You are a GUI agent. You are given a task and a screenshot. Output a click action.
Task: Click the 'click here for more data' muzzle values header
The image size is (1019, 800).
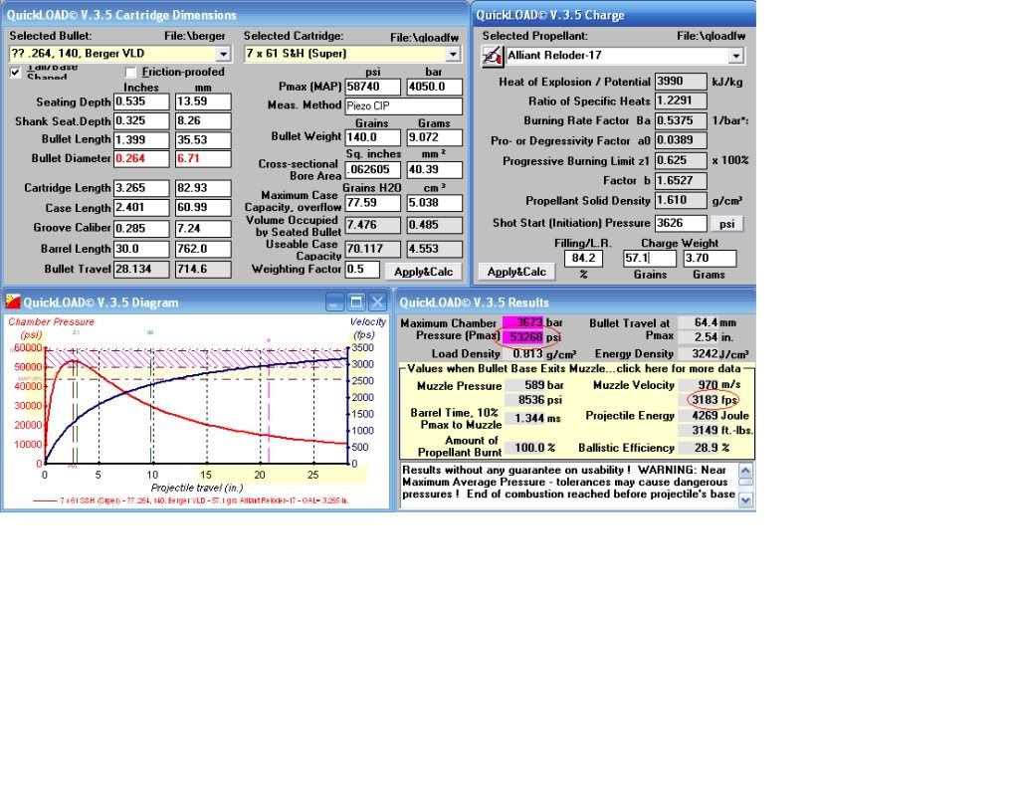pyautogui.click(x=578, y=368)
